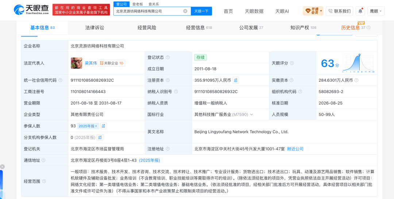394x199 pixels.
Task: Expand the 2025年报 selector for 参保人数
Action: (88, 126)
